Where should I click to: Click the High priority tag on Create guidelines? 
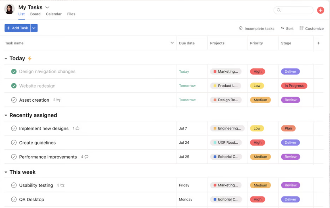pyautogui.click(x=257, y=143)
